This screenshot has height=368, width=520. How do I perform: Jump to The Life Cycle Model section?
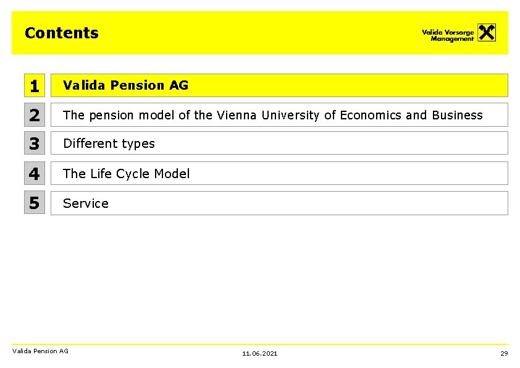coord(279,173)
